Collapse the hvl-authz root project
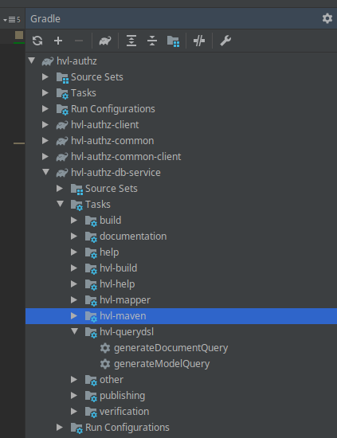 (32, 61)
